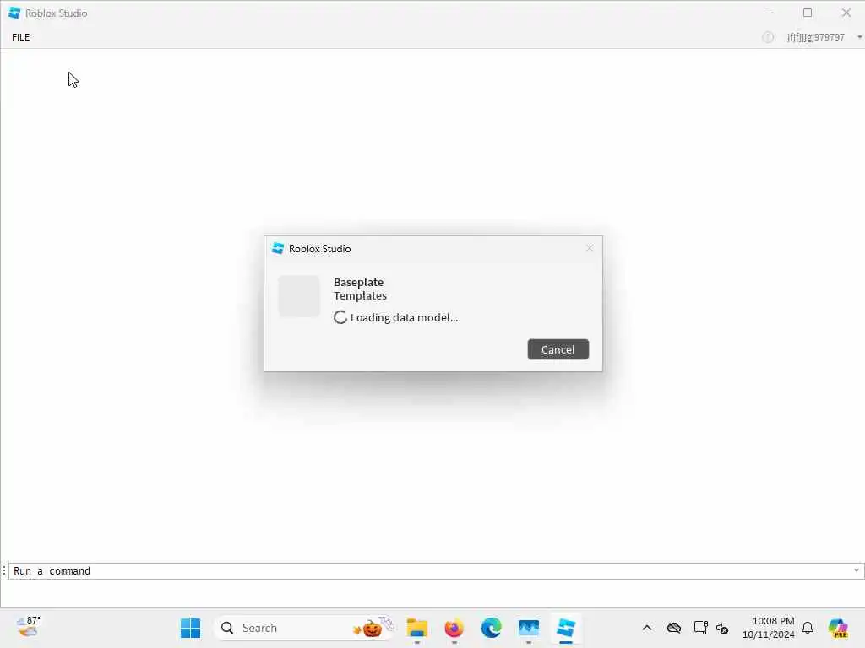Click the command bar drag handle
The height and width of the screenshot is (648, 865).
point(4,571)
